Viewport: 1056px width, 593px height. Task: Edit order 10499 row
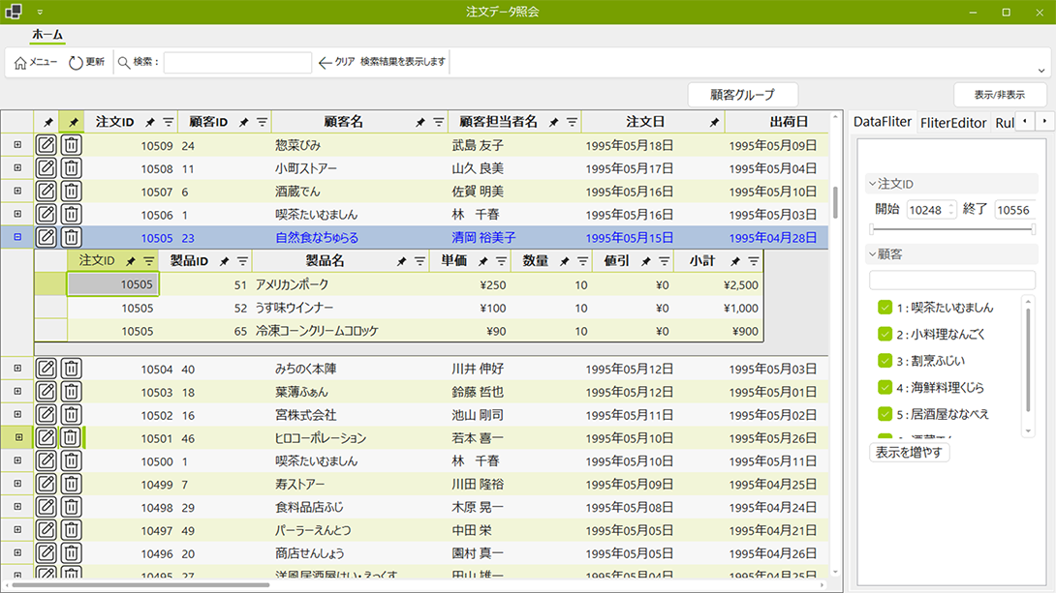click(x=46, y=484)
